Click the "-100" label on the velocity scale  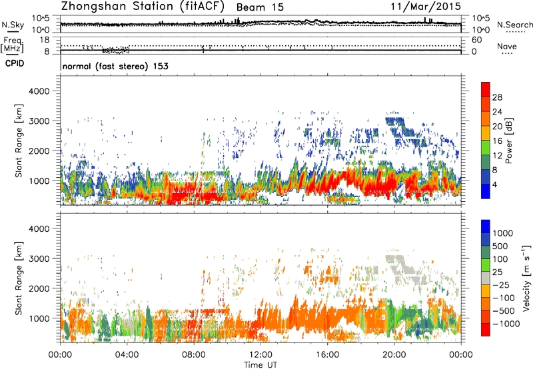pyautogui.click(x=504, y=298)
